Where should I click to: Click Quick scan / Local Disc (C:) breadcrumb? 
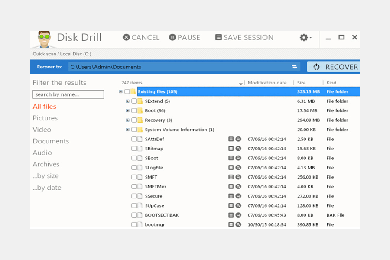pyautogui.click(x=62, y=54)
